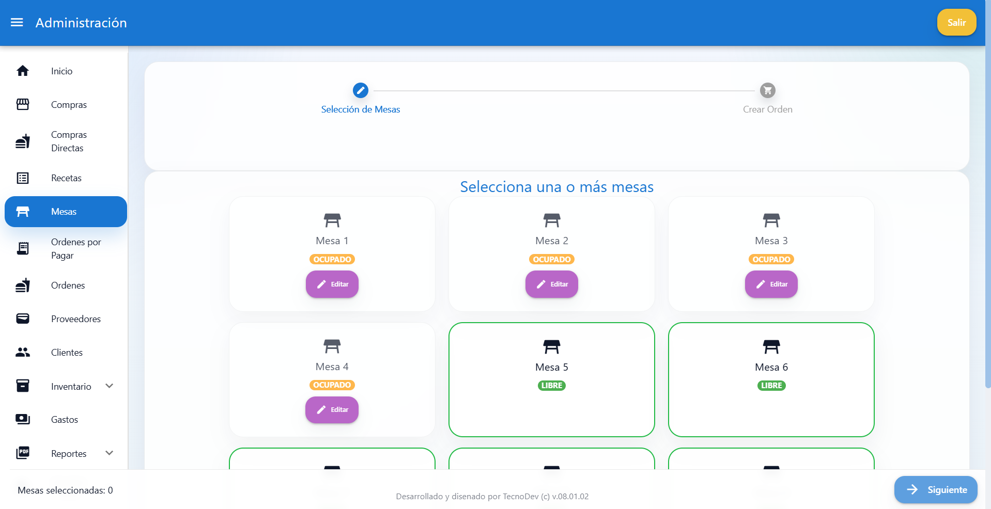Image resolution: width=991 pixels, height=509 pixels.
Task: Open Proveedores in the sidebar
Action: click(x=66, y=319)
